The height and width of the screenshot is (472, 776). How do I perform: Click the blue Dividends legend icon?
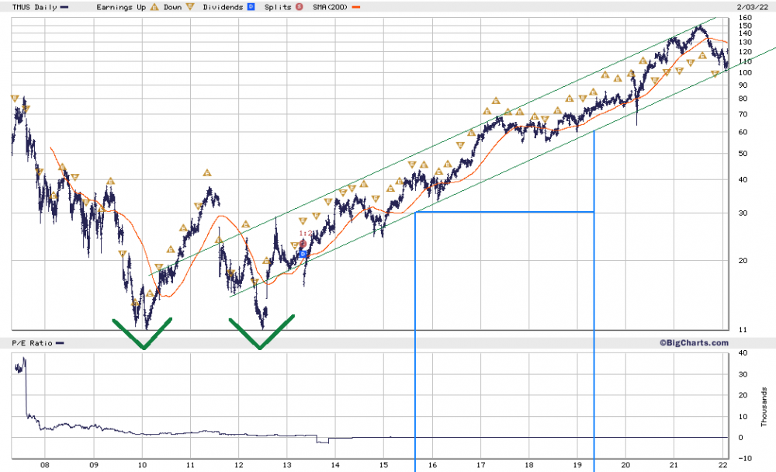pyautogui.click(x=251, y=7)
